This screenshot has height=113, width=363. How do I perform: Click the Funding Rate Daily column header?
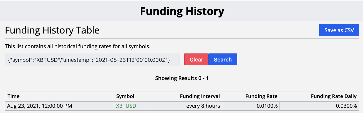click(x=334, y=96)
